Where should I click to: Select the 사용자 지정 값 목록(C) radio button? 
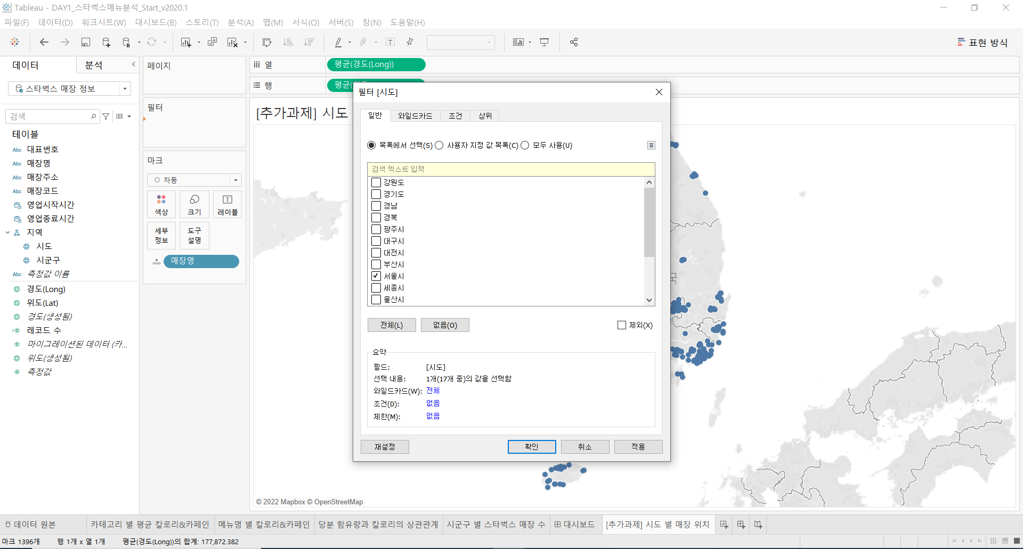(x=439, y=145)
